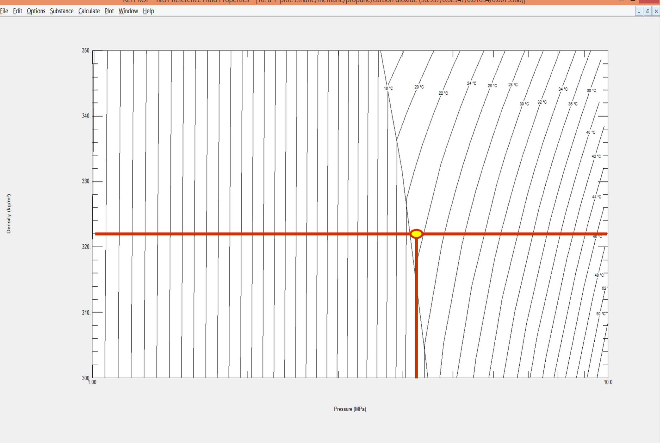Click the 340 density axis tick label
Screen dimensions: 669x443
click(x=86, y=116)
